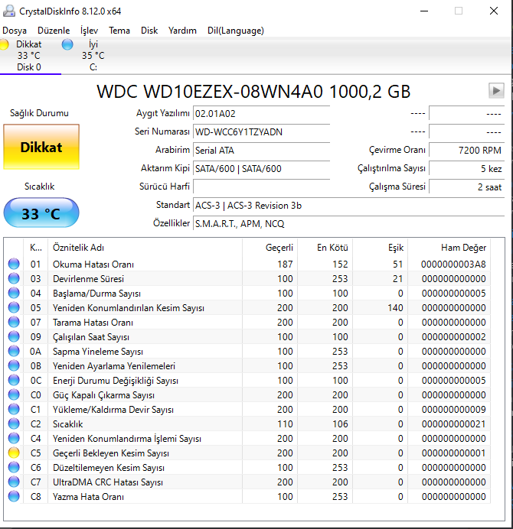Viewport: 513px width, 529px height.
Task: Click the upper right dashed empty field
Action: click(467, 113)
